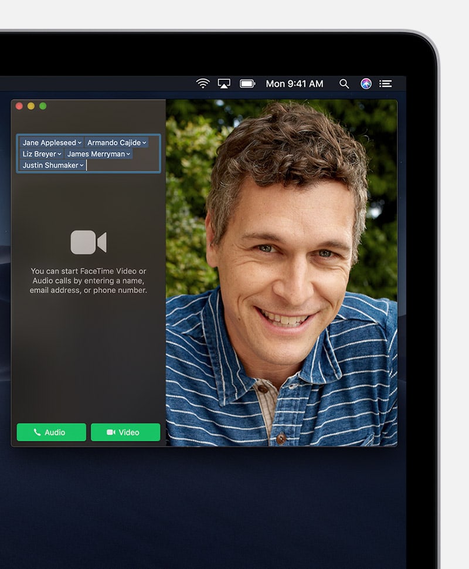Activate Siri from the menu bar
Screen dimensions: 469x569
click(x=366, y=83)
